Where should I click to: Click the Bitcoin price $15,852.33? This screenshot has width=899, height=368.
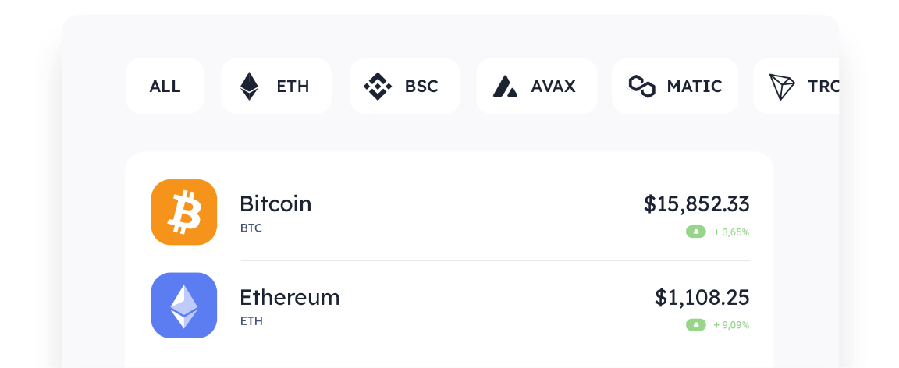click(x=696, y=204)
